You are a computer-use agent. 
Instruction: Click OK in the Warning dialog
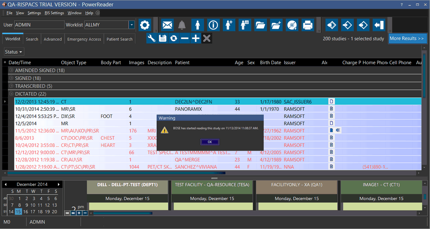point(210,142)
